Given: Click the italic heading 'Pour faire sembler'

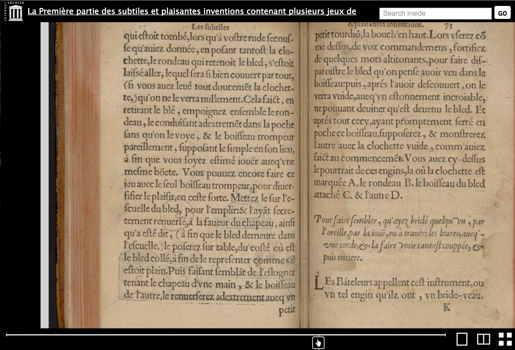Looking at the screenshot, I should coord(345,220).
